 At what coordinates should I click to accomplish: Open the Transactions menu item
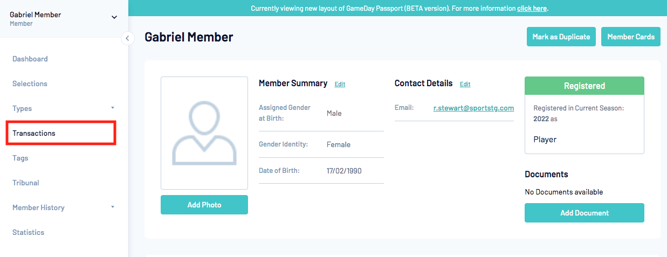coord(34,133)
